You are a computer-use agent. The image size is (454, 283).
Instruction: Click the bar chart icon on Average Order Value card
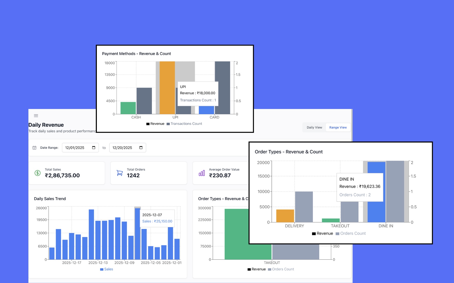point(202,173)
